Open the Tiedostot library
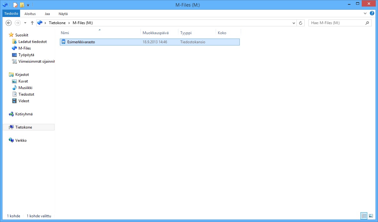The height and width of the screenshot is (222, 378). pos(26,94)
